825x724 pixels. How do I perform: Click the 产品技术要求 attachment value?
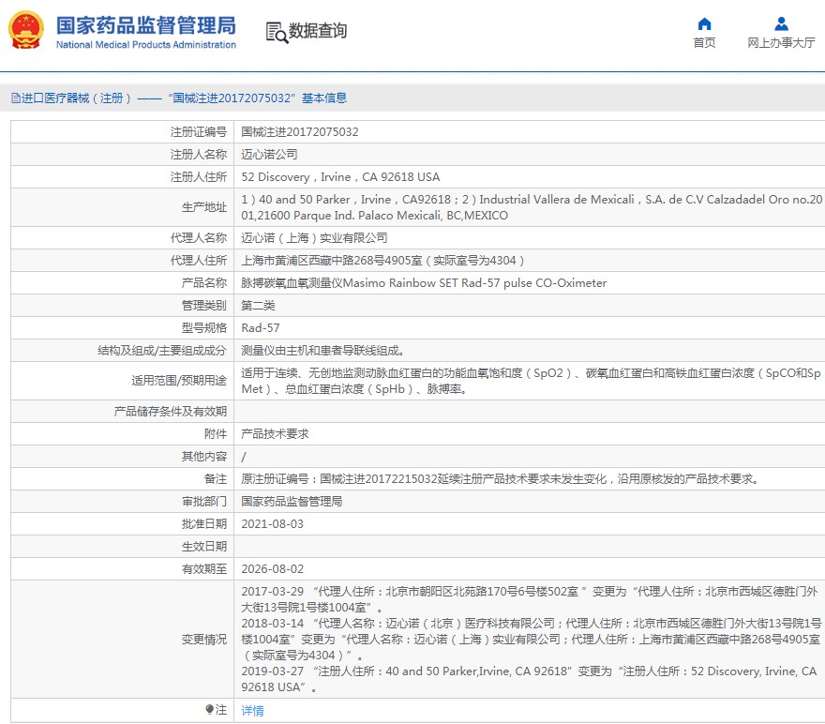(275, 434)
